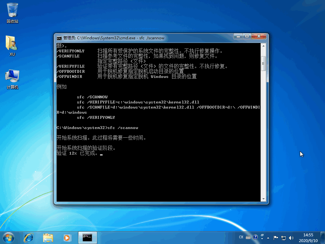The height and width of the screenshot is (244, 325).
Task: Open the Computer desktop icon
Action: [x=12, y=78]
